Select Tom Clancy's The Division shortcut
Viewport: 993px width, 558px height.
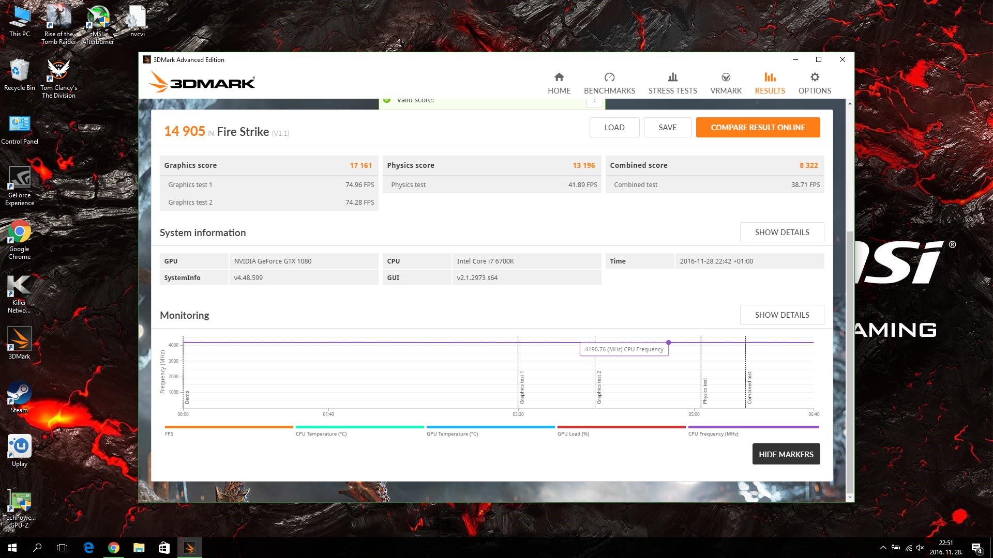click(x=58, y=78)
